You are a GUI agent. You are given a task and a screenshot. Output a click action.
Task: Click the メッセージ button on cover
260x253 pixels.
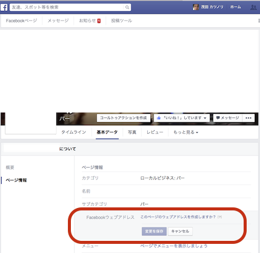coord(227,118)
